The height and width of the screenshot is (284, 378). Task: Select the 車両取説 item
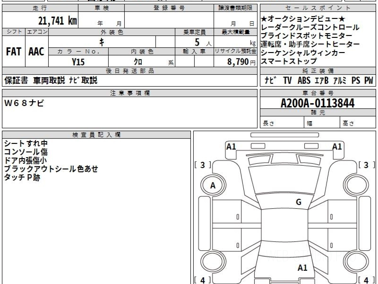pyautogui.click(x=49, y=80)
